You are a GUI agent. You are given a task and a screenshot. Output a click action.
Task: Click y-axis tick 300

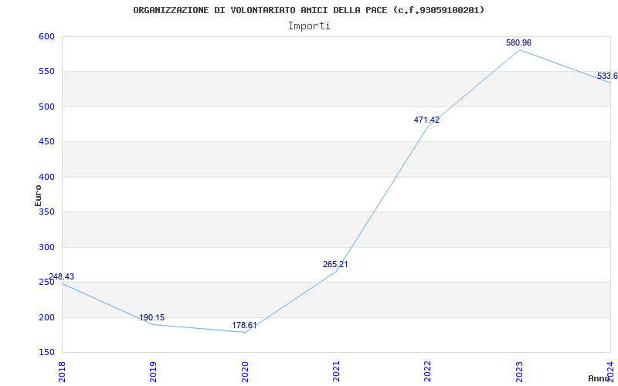click(46, 247)
